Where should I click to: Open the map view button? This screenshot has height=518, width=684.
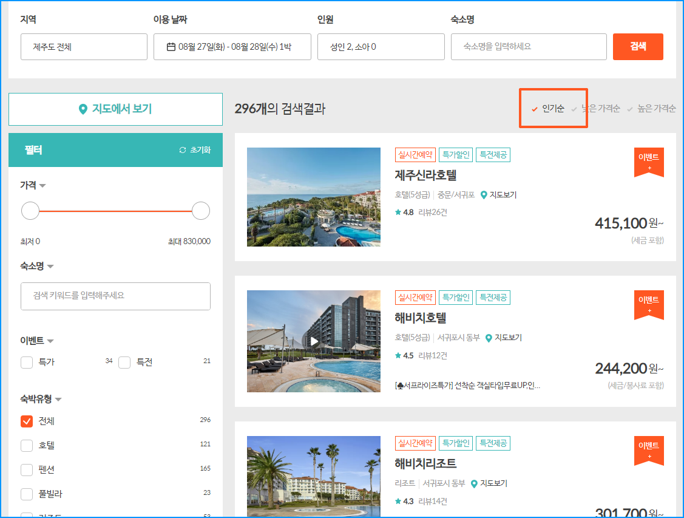click(x=115, y=109)
